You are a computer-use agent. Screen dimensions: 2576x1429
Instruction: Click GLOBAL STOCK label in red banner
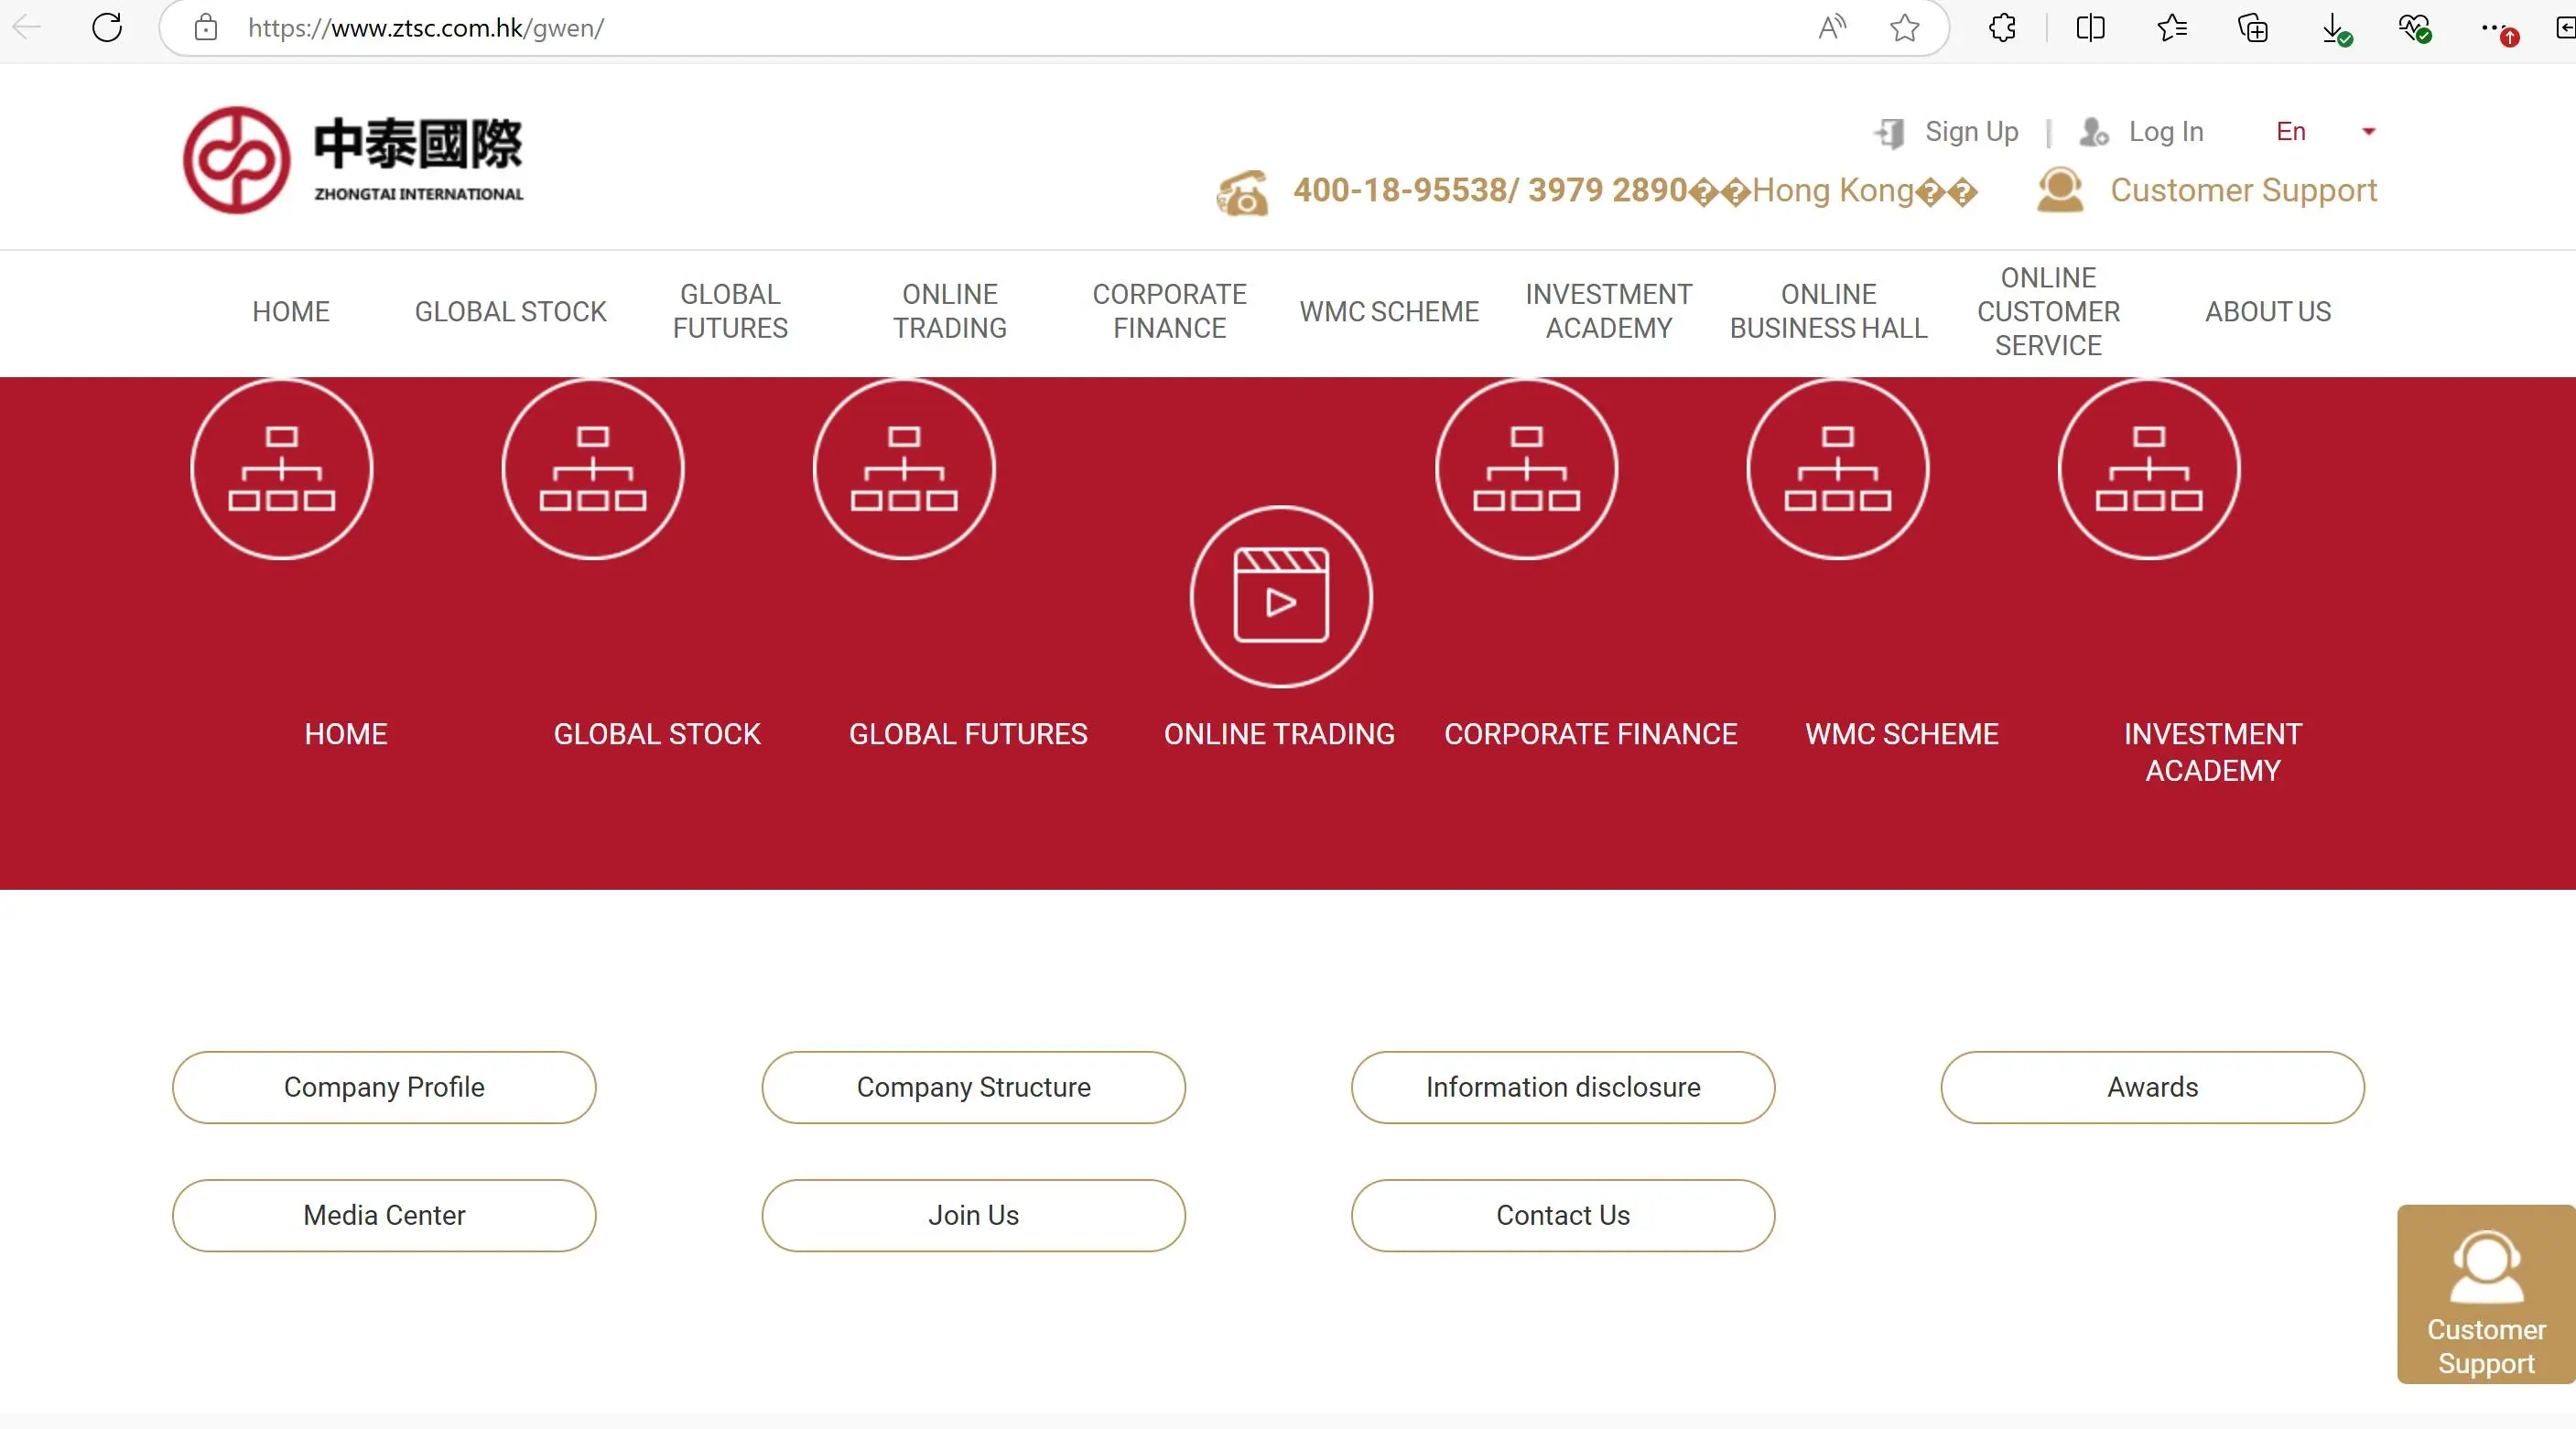(x=657, y=734)
